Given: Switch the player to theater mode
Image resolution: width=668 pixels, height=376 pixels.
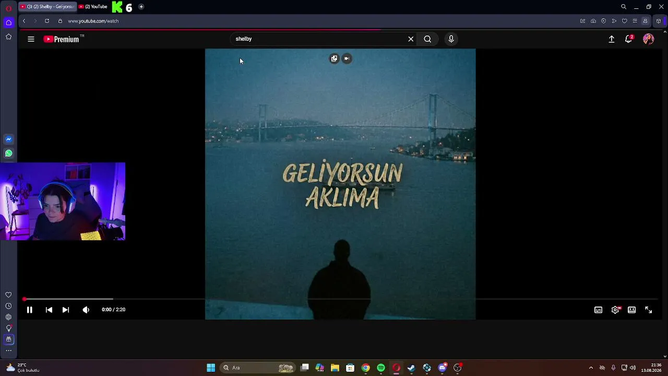Looking at the screenshot, I should 632,310.
